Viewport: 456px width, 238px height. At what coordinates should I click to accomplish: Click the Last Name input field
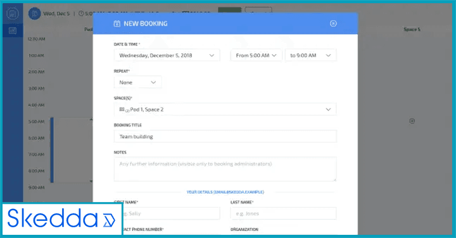[x=284, y=213]
